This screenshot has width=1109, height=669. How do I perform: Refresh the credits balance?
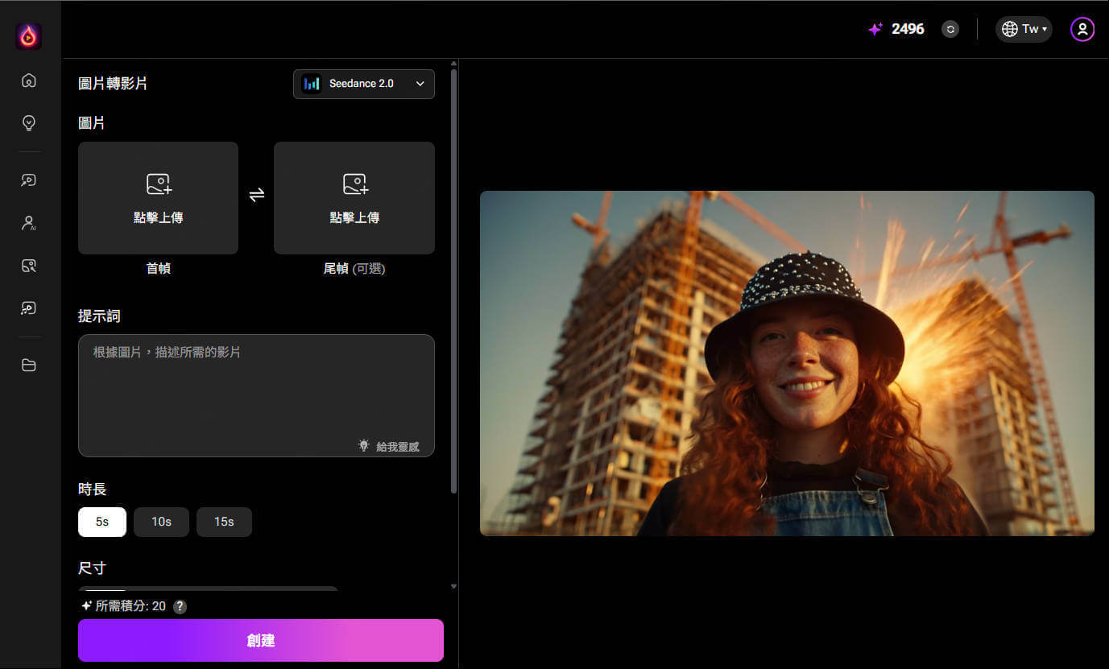click(x=950, y=30)
